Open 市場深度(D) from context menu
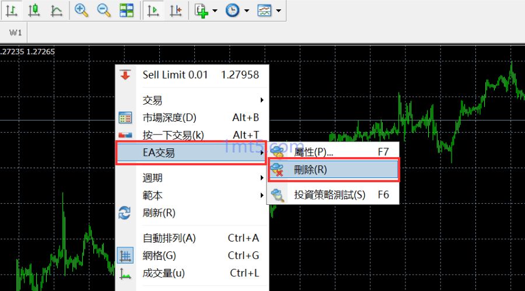The image size is (525, 291). click(192, 118)
